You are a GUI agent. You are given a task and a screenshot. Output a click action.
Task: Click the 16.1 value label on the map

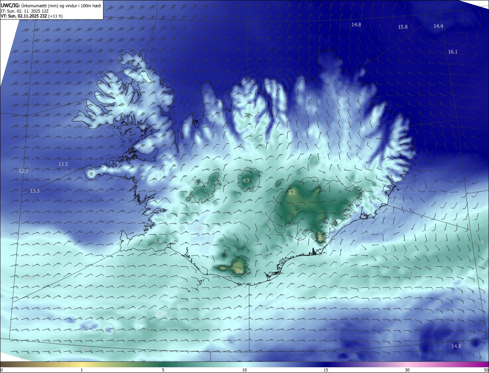point(453,52)
